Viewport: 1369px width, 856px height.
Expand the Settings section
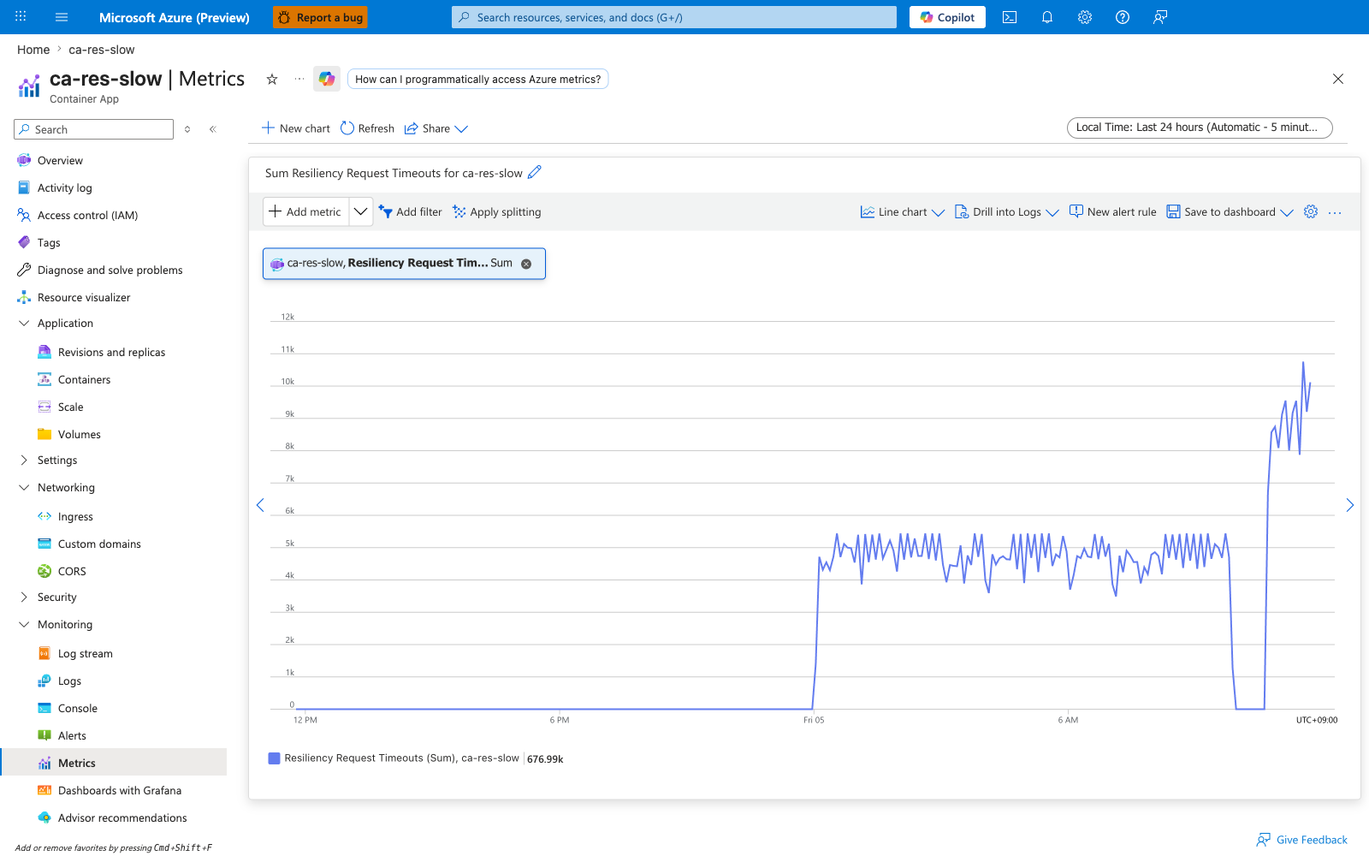click(x=24, y=461)
